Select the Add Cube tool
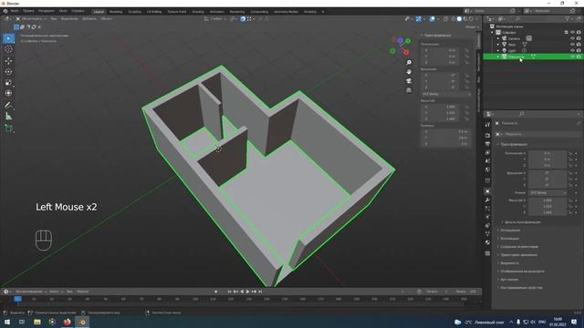The height and width of the screenshot is (328, 584). 8,128
